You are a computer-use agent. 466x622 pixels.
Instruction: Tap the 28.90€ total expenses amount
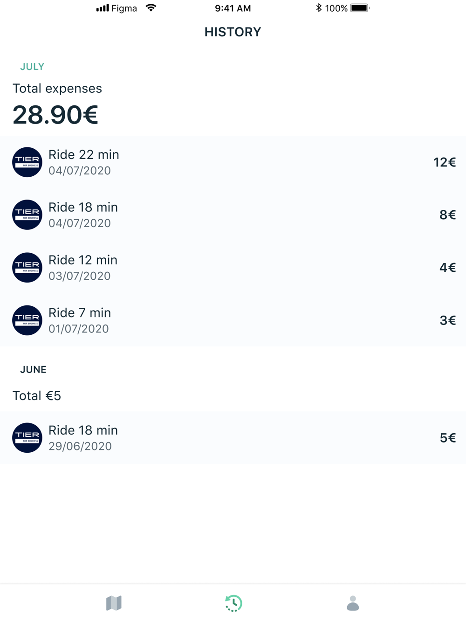click(x=55, y=115)
